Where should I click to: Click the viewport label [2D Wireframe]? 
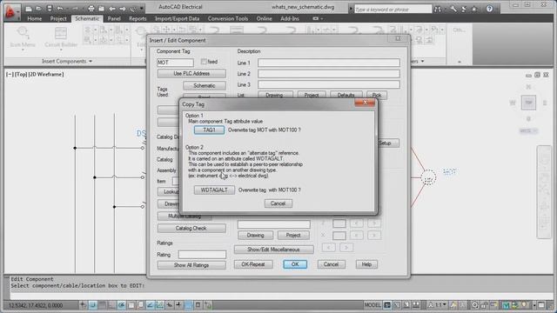tap(46, 74)
